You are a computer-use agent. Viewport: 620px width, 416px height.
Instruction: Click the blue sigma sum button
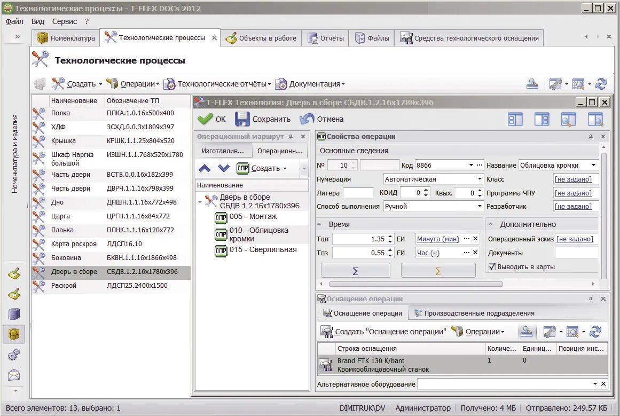click(x=355, y=271)
